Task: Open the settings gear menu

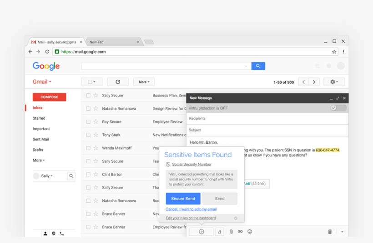Action: [x=334, y=82]
